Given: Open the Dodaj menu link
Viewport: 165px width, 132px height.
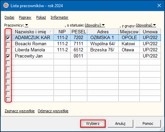Looking at the screenshot, I should 10,17.
